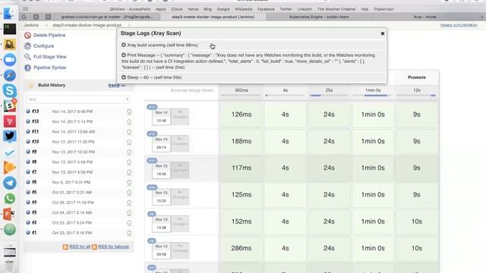Viewport: 486px width, 273px height.
Task: Clear the build history search field
Action: click(127, 99)
